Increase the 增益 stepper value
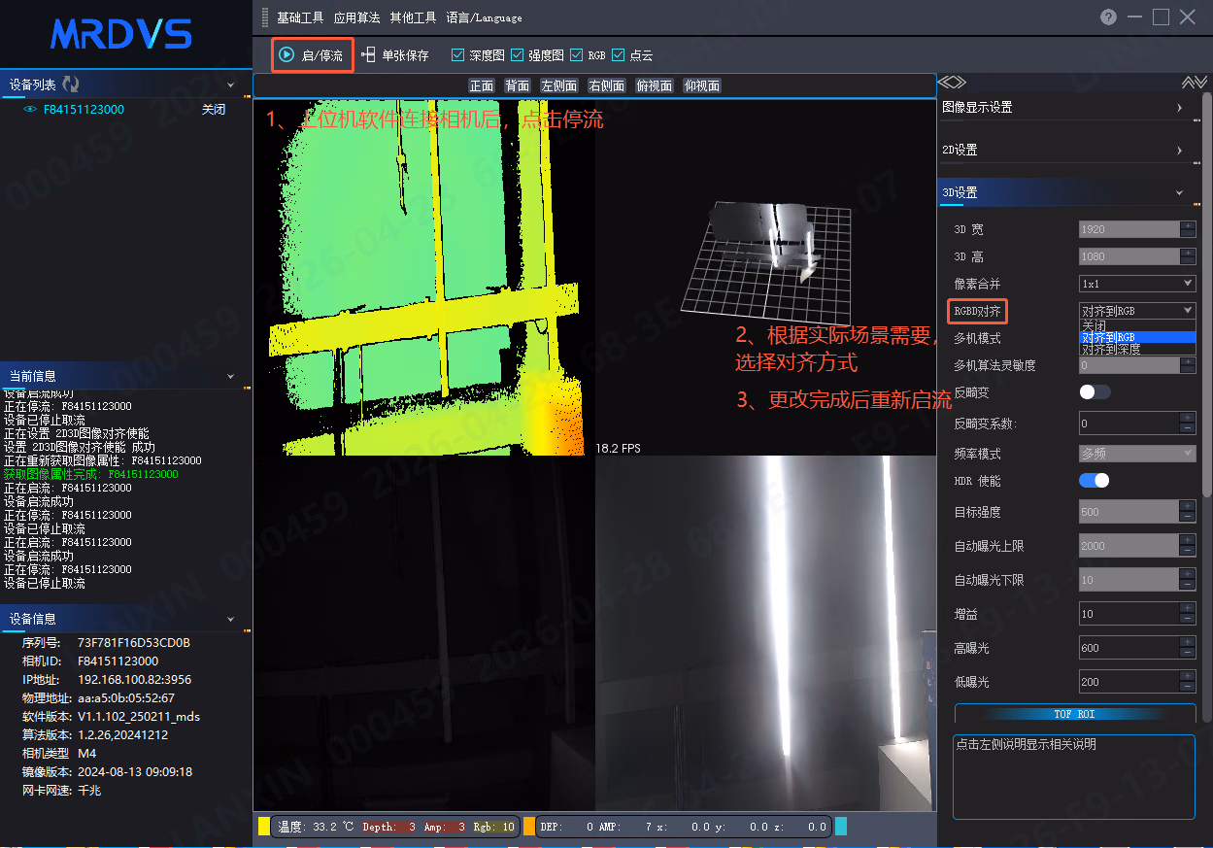Image resolution: width=1213 pixels, height=848 pixels. click(x=1188, y=608)
